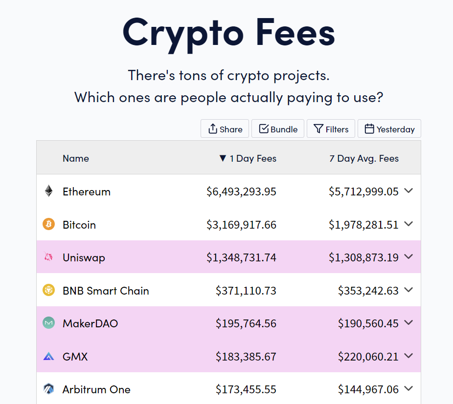453x404 pixels.
Task: Click the orange Bitcoin logo icon
Action: click(49, 224)
